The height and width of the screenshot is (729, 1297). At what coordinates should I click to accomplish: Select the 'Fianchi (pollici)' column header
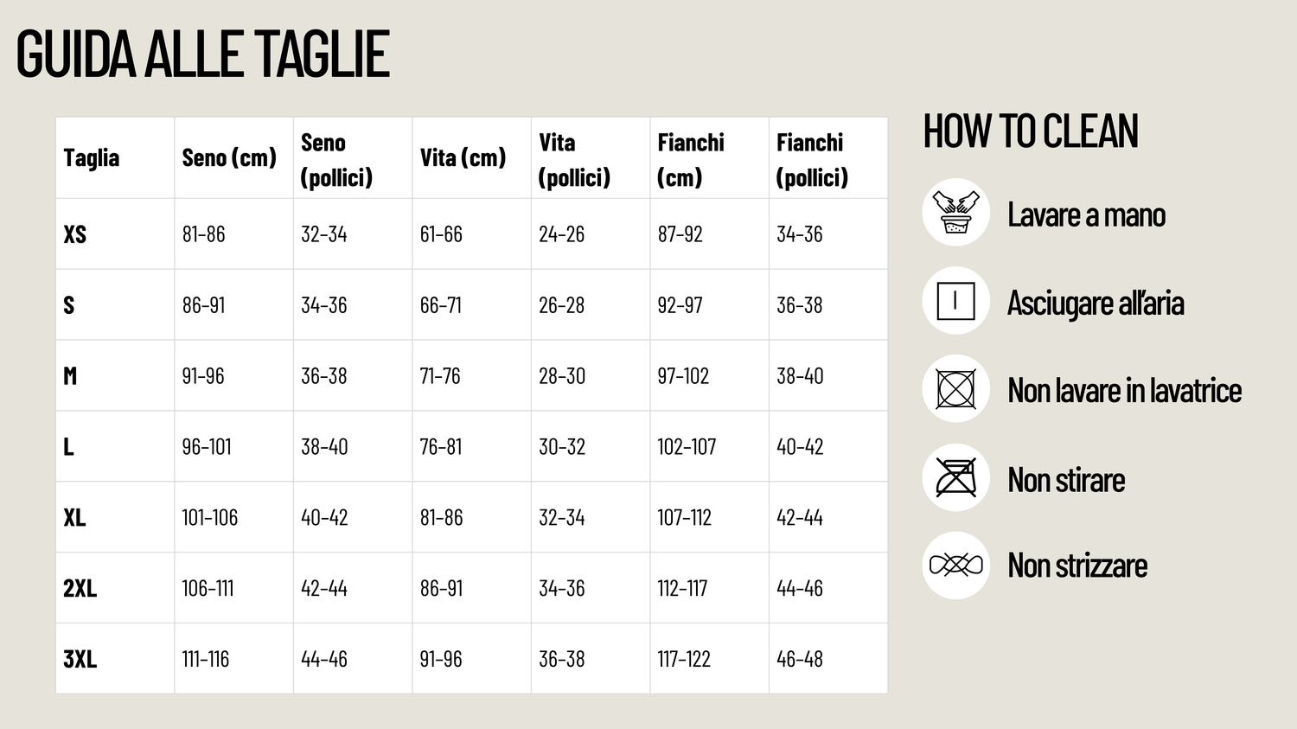[x=811, y=160]
